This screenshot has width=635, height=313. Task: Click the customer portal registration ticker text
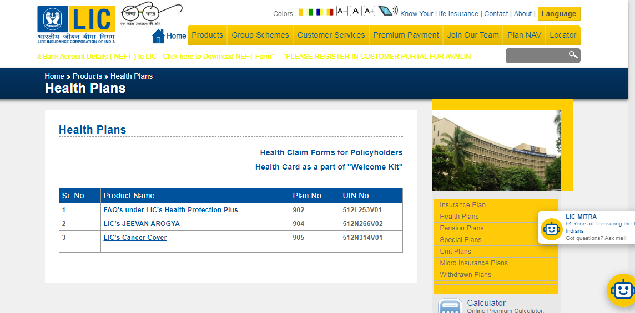click(377, 56)
